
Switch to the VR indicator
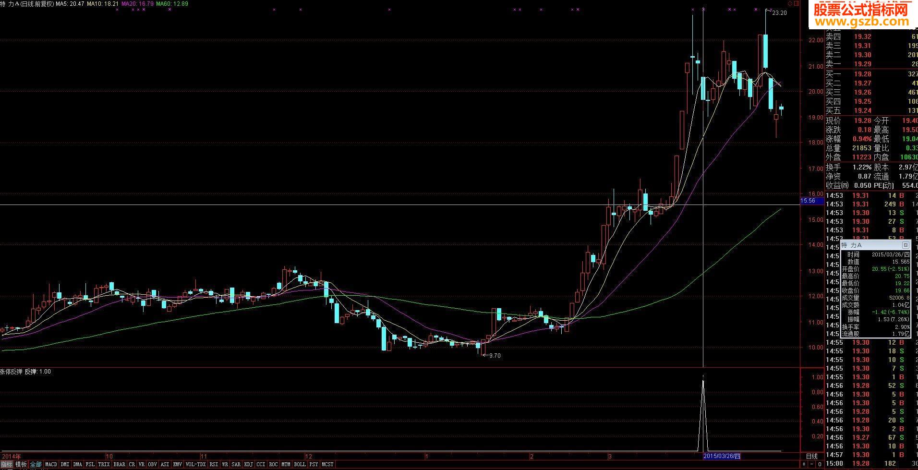[142, 464]
